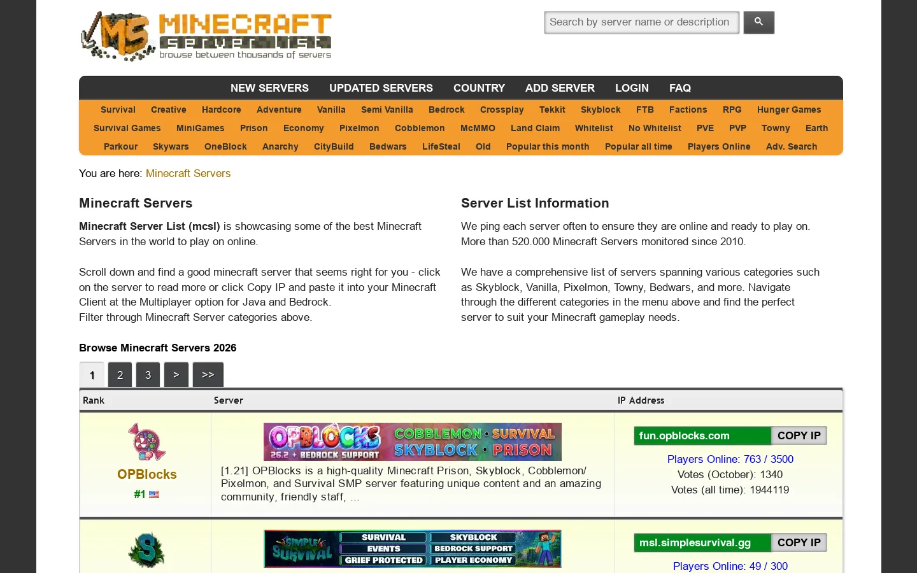The image size is (917, 573).
Task: Open the New Servers menu item
Action: pyautogui.click(x=269, y=88)
